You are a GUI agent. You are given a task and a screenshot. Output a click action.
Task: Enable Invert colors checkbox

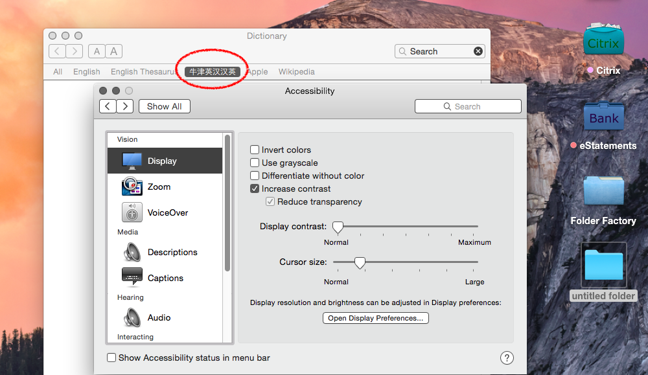pyautogui.click(x=255, y=150)
